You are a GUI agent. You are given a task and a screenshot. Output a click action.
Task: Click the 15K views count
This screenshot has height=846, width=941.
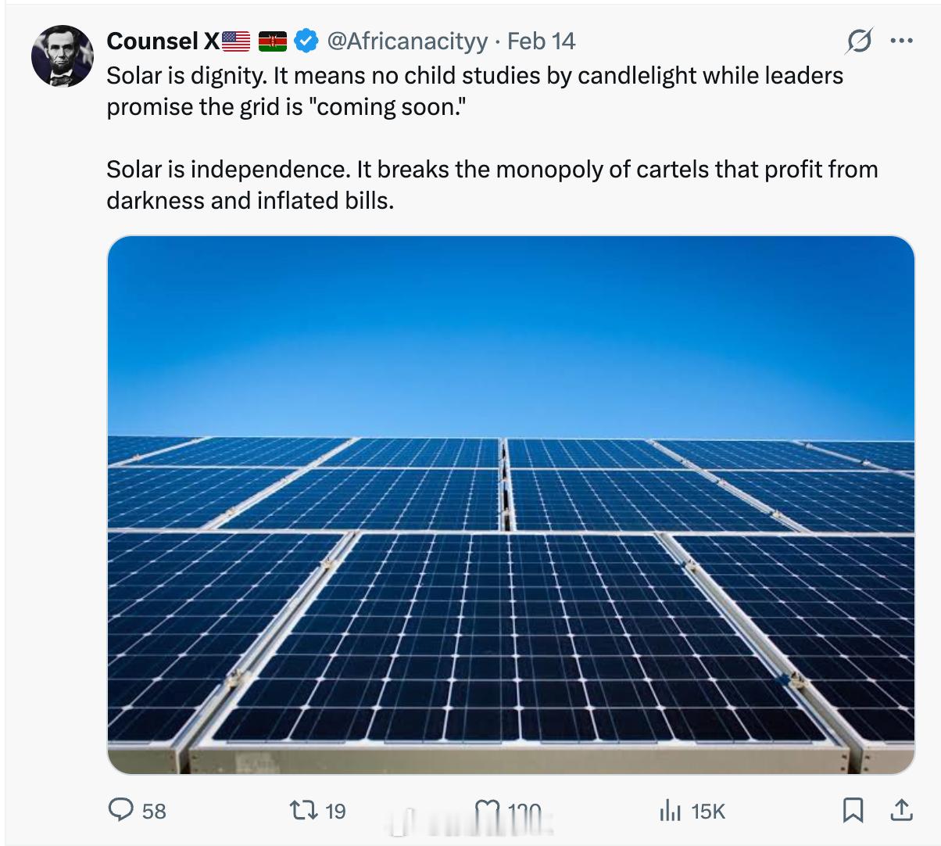(708, 812)
